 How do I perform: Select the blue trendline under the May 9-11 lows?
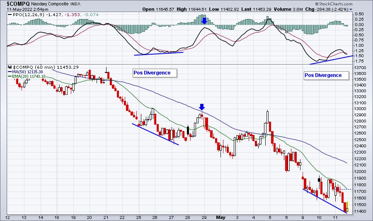coord(325,201)
